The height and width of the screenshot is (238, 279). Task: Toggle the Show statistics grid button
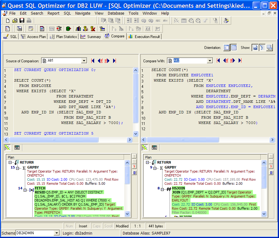[269, 48]
